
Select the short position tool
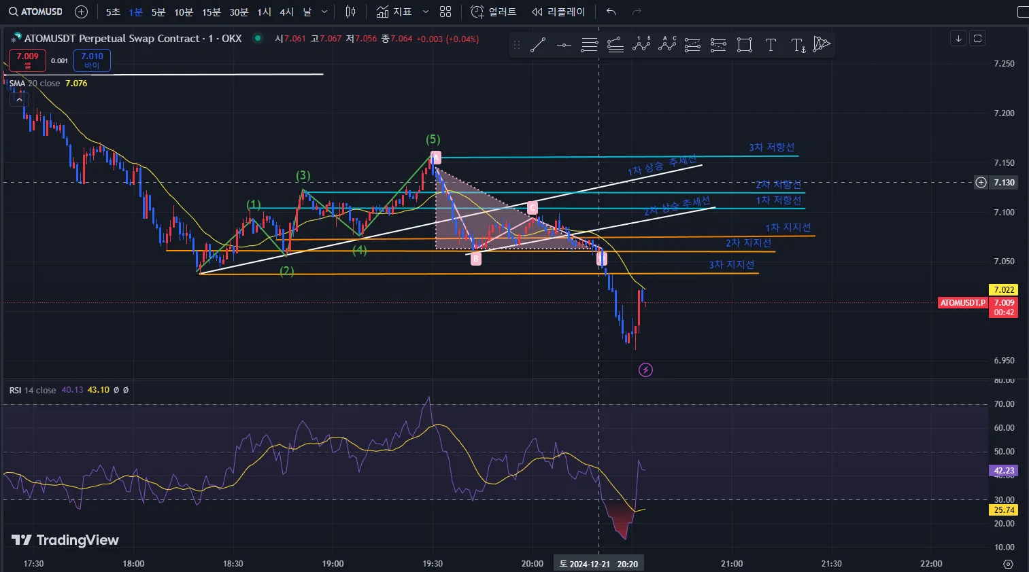click(x=718, y=45)
